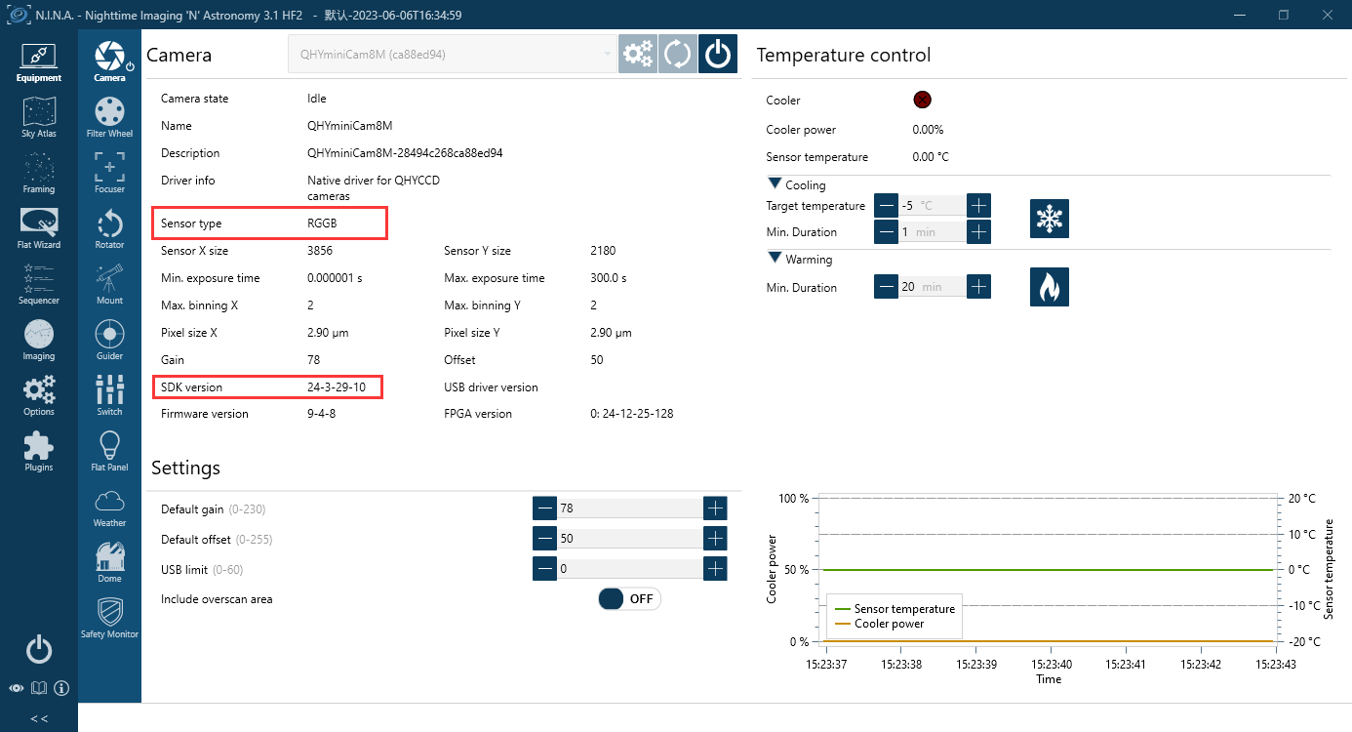Collapse the Warming section
Image resolution: width=1352 pixels, height=732 pixels.
(x=775, y=259)
